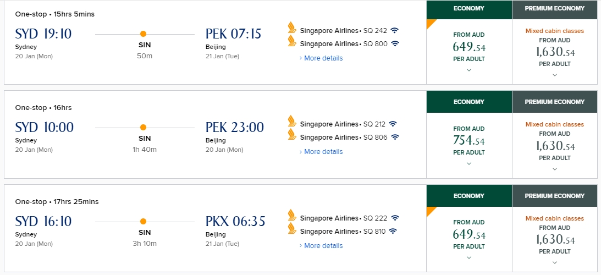Open More details for the SQ 242 flight

pos(321,58)
